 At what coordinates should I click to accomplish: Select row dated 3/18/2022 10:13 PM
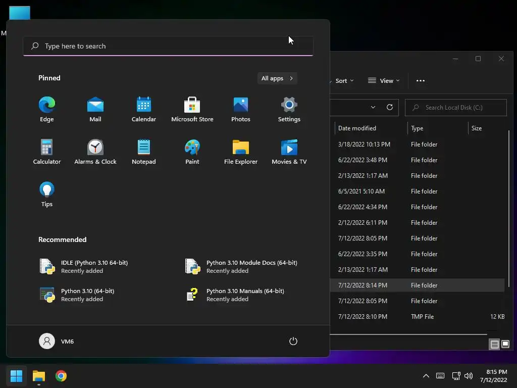pos(417,144)
